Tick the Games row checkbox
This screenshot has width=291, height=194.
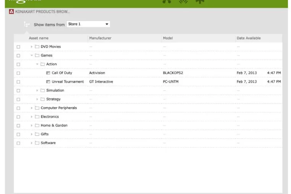18,55
